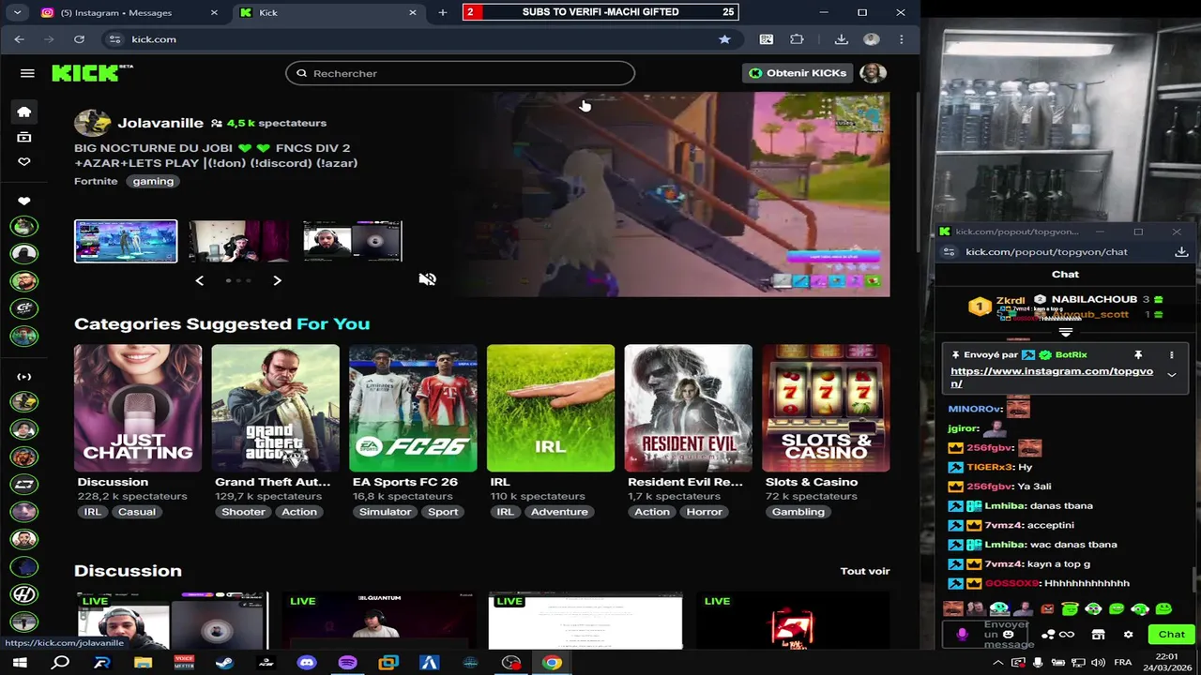1201x675 pixels.
Task: Go to next featured stream arrow
Action: click(277, 280)
